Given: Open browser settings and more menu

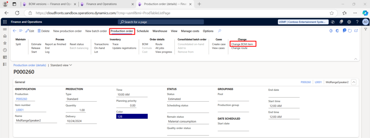Looking at the screenshot, I should pyautogui.click(x=355, y=13).
